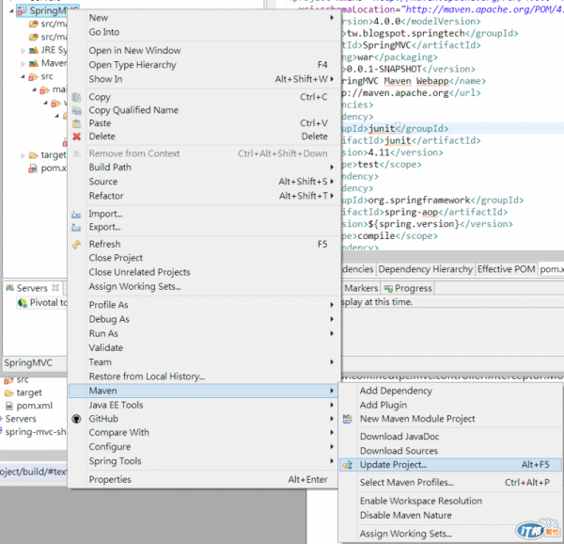Choose Enable Workspace Resolution
The image size is (564, 544).
tap(450, 501)
